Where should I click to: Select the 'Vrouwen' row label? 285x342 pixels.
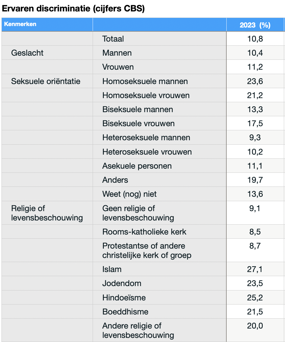[118, 67]
